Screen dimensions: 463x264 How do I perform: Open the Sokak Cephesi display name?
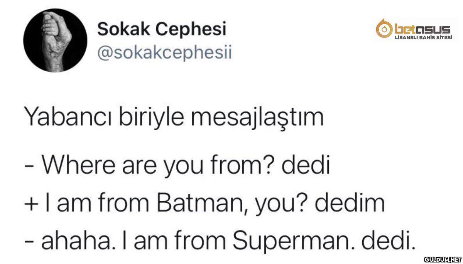pos(161,29)
